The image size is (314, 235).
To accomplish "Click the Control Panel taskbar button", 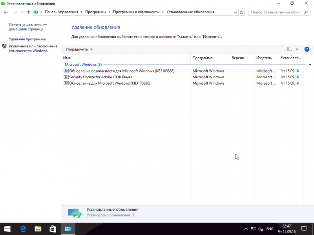I will point(68,229).
